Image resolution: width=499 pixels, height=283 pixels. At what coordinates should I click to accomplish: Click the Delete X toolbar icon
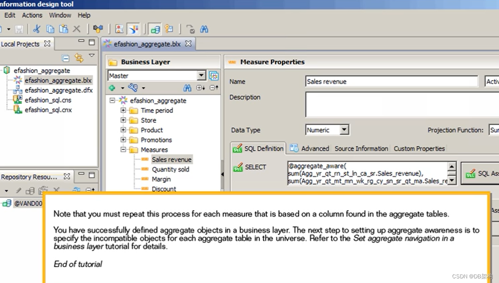(x=77, y=29)
